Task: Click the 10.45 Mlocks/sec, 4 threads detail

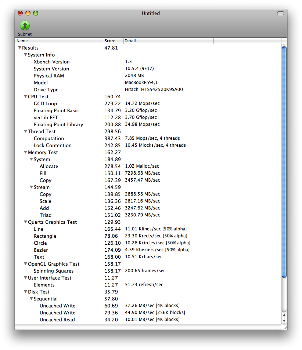Action: coord(155,145)
